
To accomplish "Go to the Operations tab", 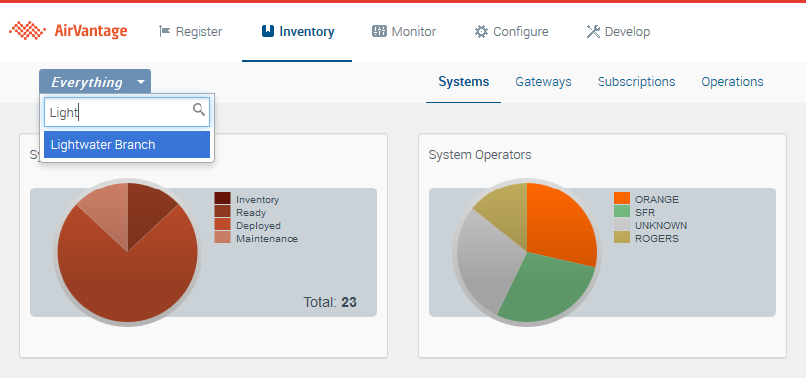I will click(x=732, y=81).
